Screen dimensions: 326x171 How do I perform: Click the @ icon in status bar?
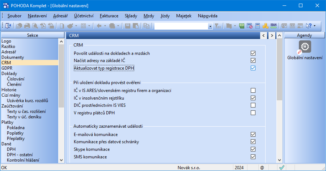pyautogui.click(x=262, y=168)
